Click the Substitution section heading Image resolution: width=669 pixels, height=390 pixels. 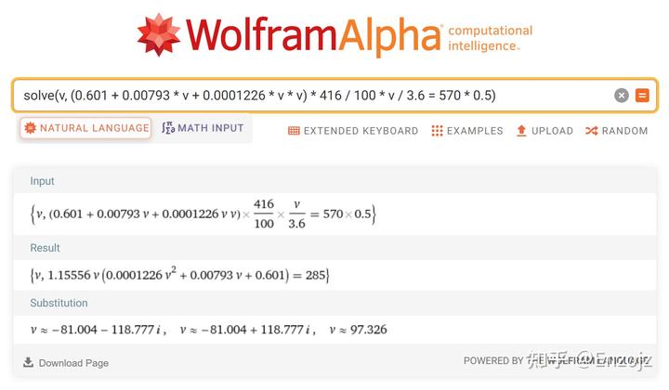(x=59, y=303)
